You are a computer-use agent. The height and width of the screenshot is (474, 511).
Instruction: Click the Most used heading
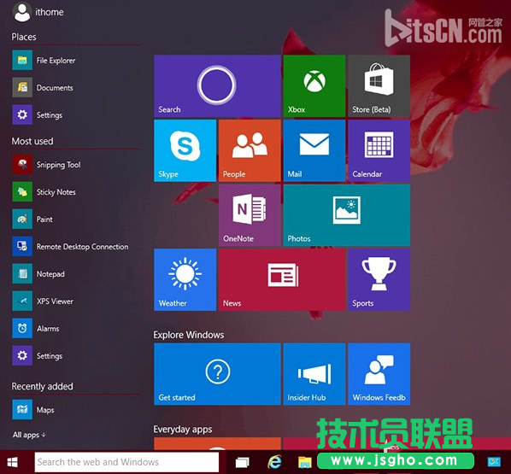click(x=32, y=141)
